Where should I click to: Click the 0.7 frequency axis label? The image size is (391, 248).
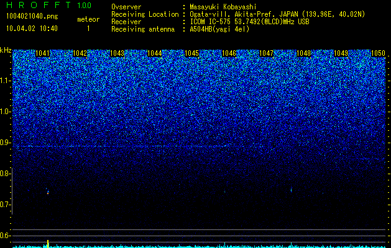[5, 205]
